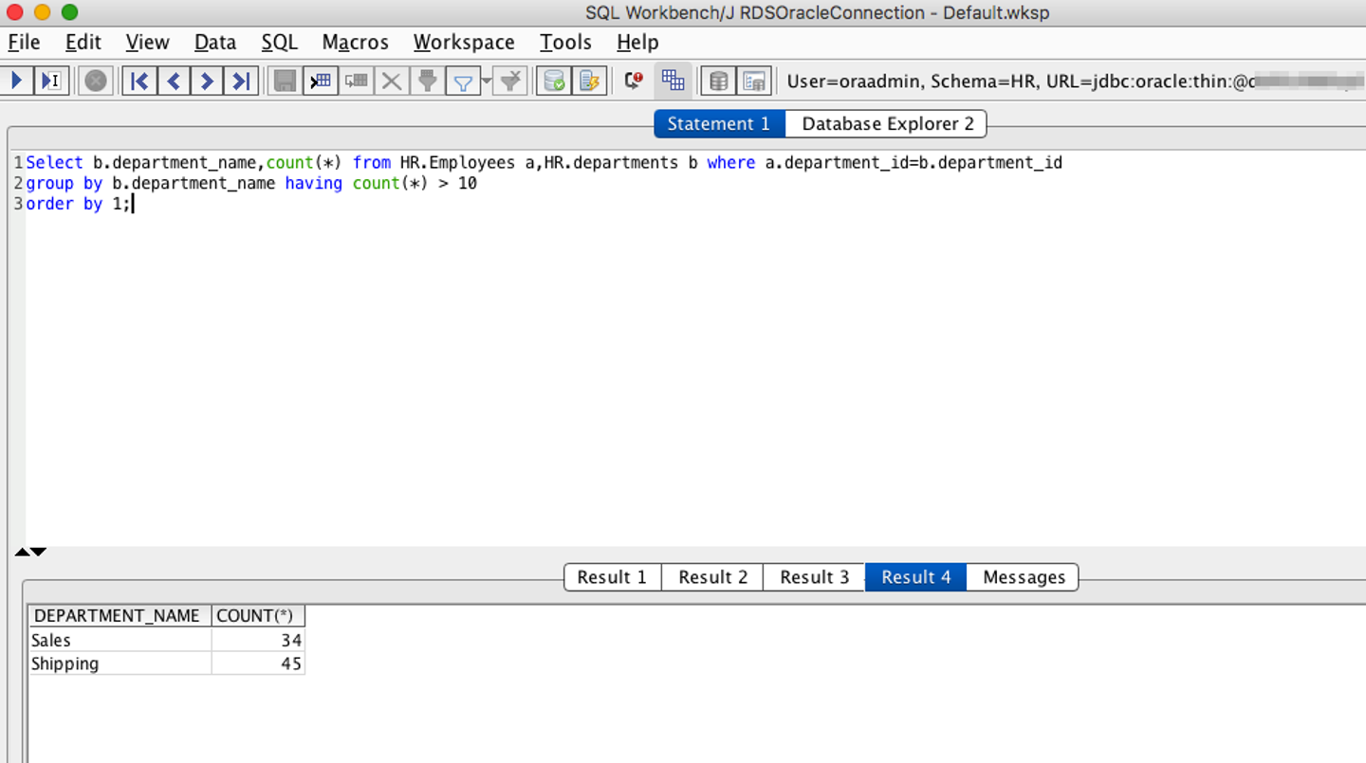Open the Workspace menu
Image resolution: width=1366 pixels, height=763 pixels.
pyautogui.click(x=464, y=43)
